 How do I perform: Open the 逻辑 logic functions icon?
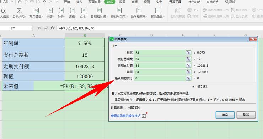click(x=73, y=11)
